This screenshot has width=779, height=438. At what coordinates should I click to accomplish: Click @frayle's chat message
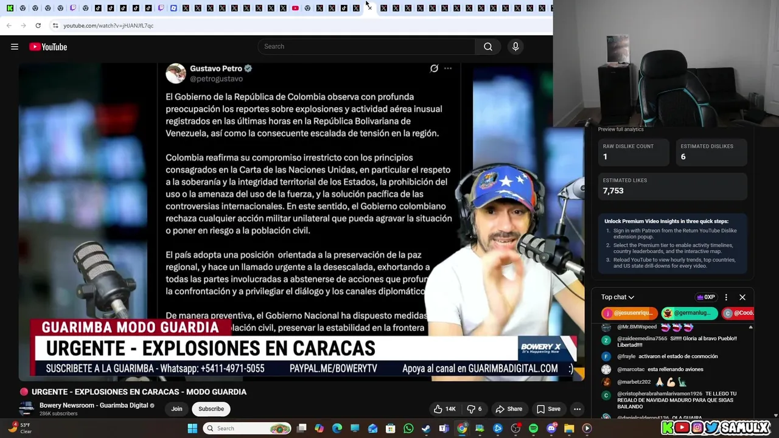[x=667, y=356]
